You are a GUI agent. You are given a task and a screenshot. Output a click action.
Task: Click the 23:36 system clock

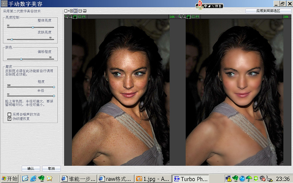[283, 179]
